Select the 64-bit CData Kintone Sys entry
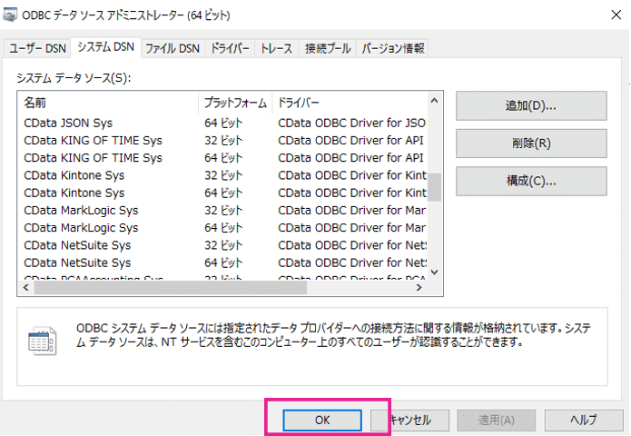Screen dimensions: 631x436 click(222, 193)
